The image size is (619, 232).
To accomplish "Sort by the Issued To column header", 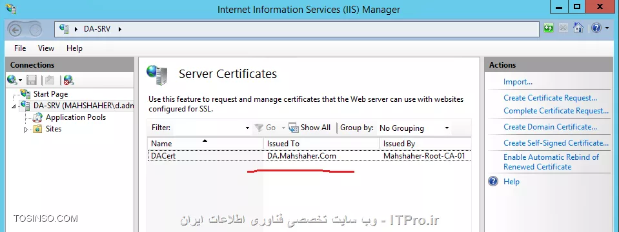I will (321, 143).
